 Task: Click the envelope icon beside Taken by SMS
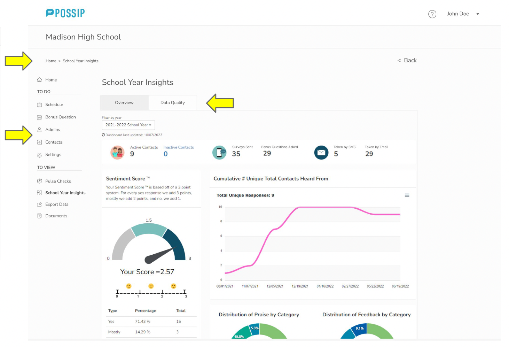point(321,153)
